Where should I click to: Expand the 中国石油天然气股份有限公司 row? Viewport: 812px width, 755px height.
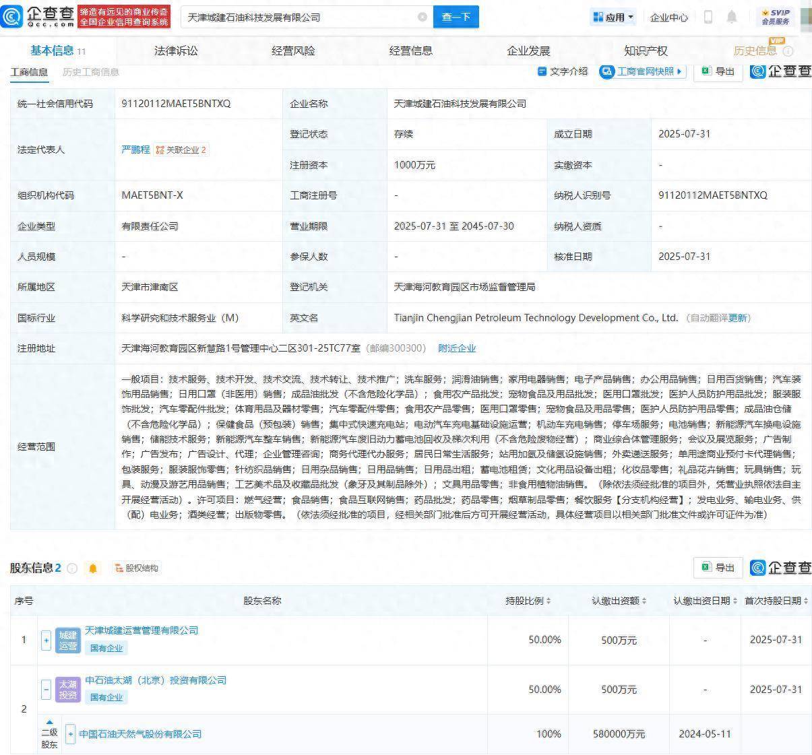coord(71,734)
